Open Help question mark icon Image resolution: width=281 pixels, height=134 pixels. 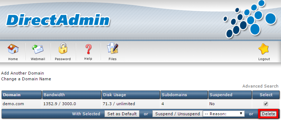coord(88,49)
